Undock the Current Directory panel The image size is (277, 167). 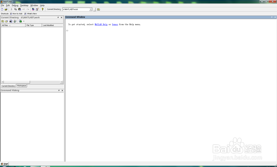point(58,17)
